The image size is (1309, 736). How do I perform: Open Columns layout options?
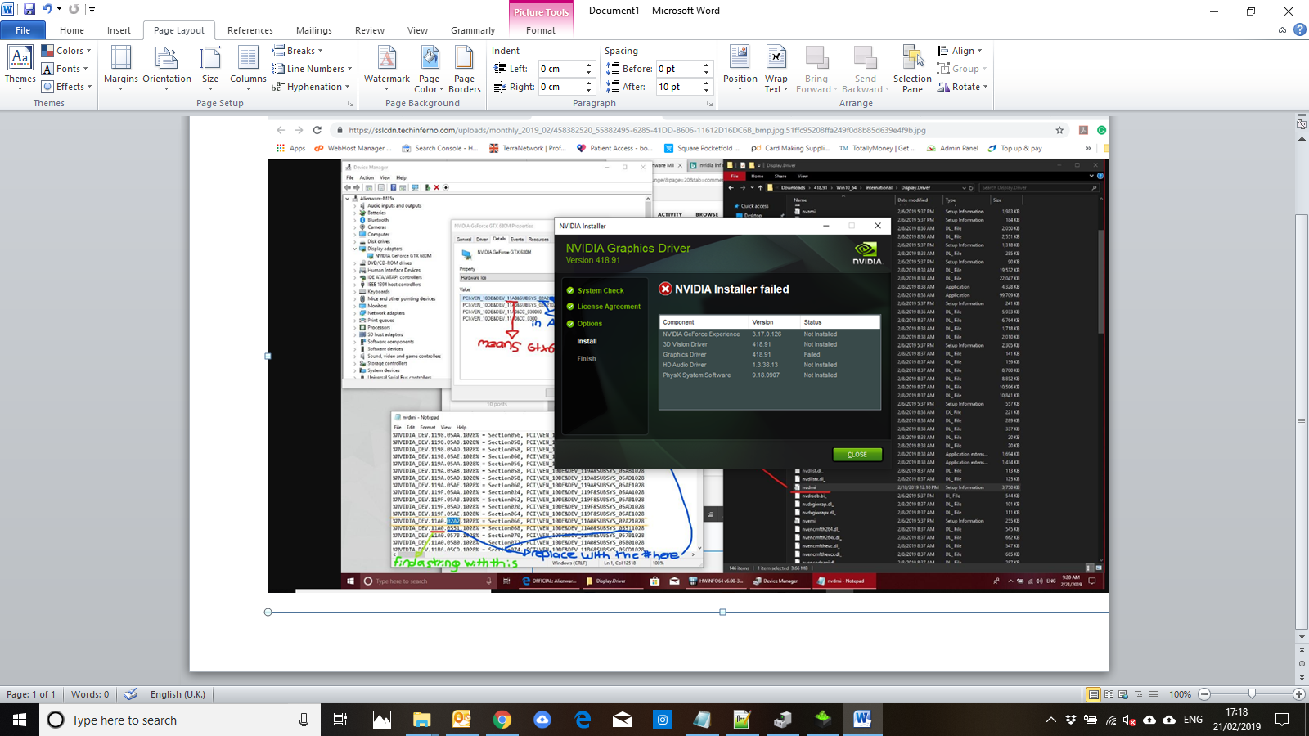pos(248,68)
